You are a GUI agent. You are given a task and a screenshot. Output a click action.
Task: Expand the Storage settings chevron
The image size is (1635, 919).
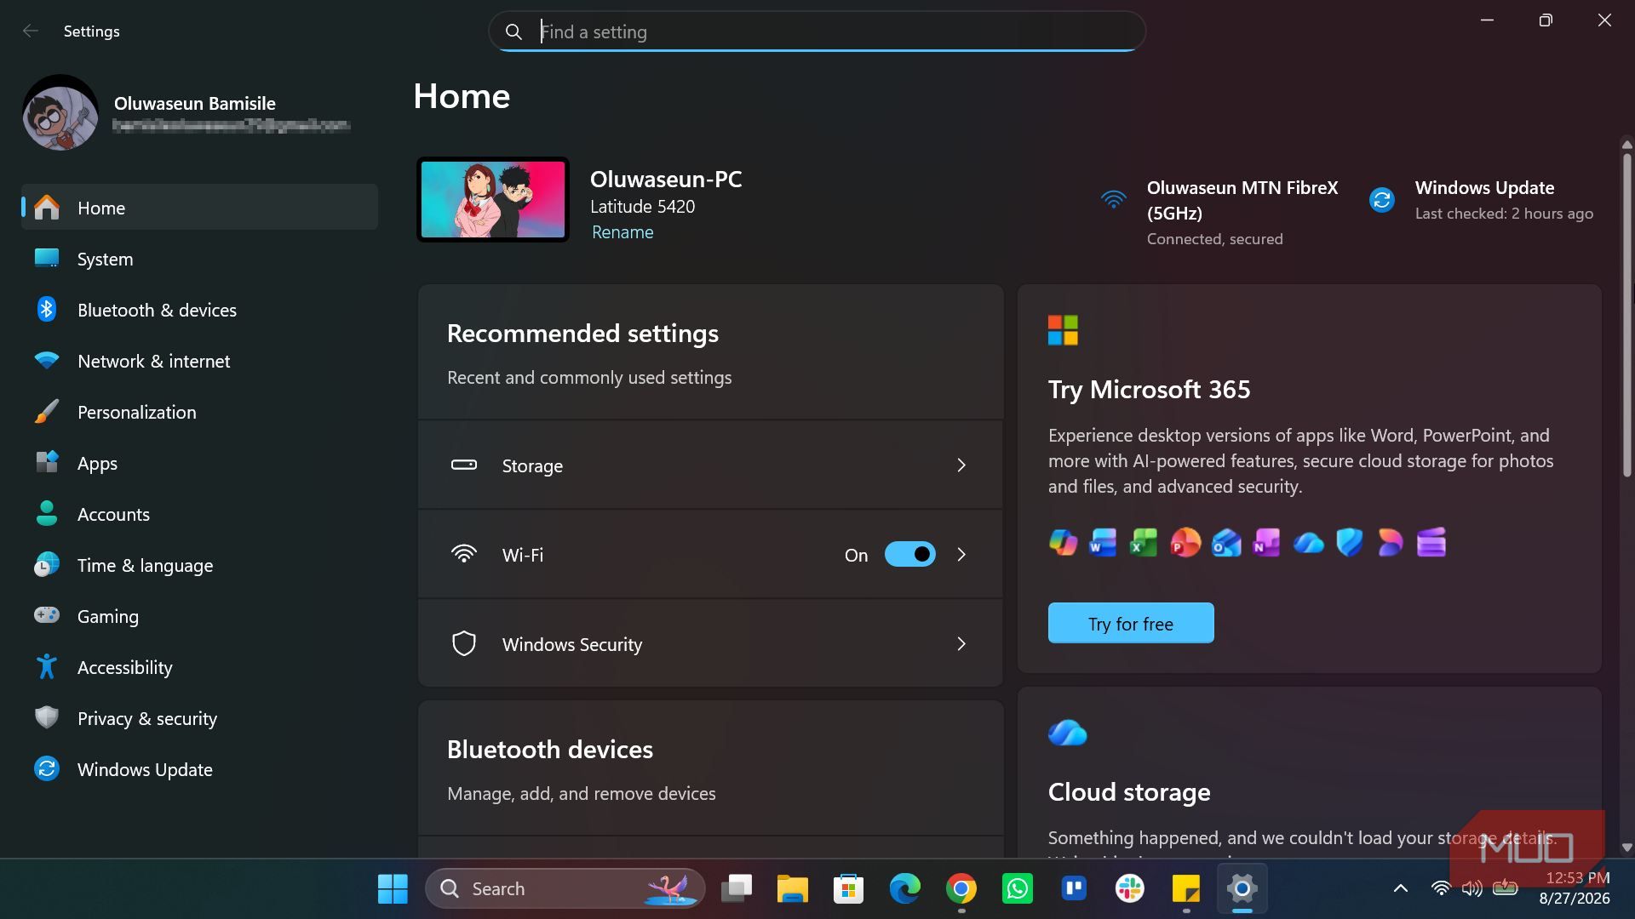coord(961,465)
